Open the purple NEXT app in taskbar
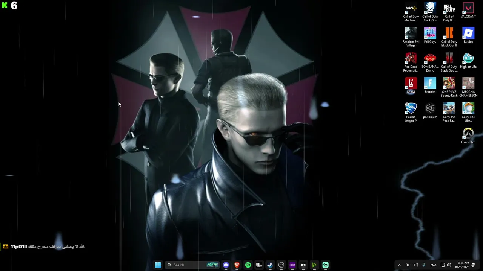The width and height of the screenshot is (483, 271). click(x=292, y=265)
